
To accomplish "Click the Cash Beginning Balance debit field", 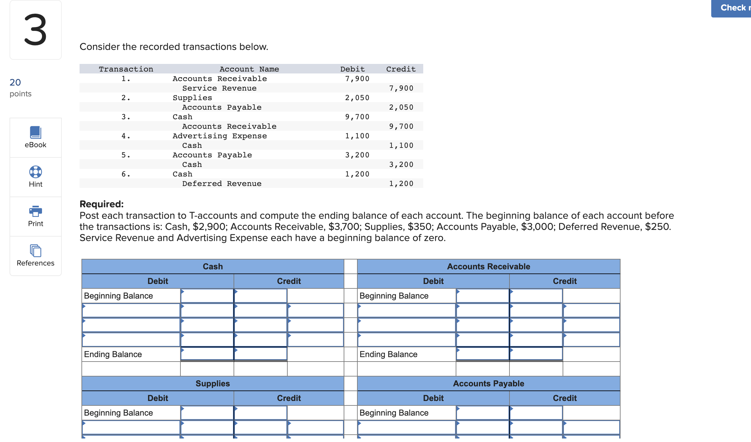I will pyautogui.click(x=206, y=296).
